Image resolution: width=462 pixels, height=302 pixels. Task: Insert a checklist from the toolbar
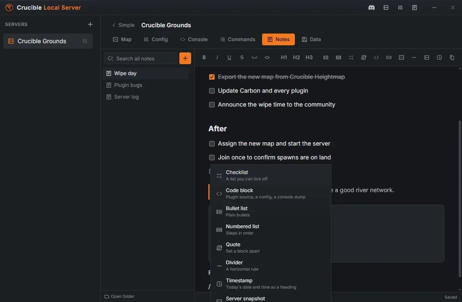click(351, 57)
